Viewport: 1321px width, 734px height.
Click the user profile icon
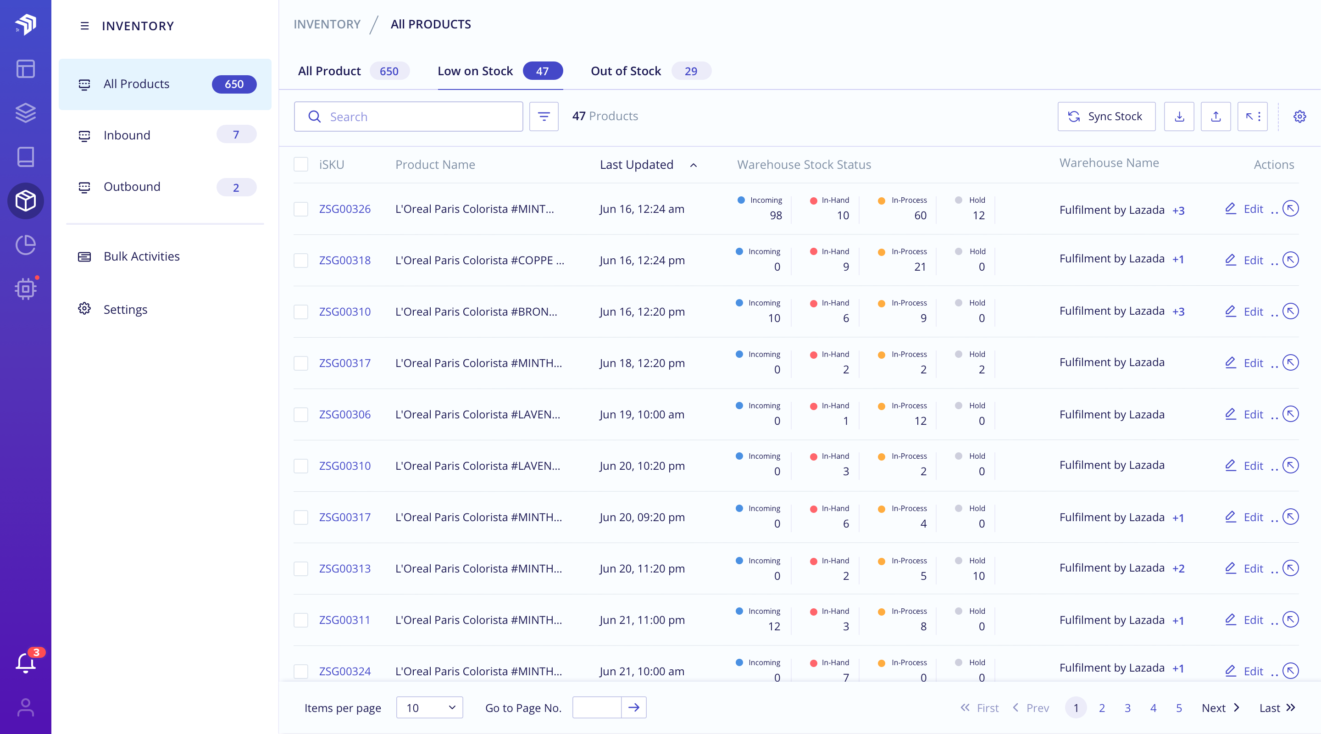(x=25, y=707)
